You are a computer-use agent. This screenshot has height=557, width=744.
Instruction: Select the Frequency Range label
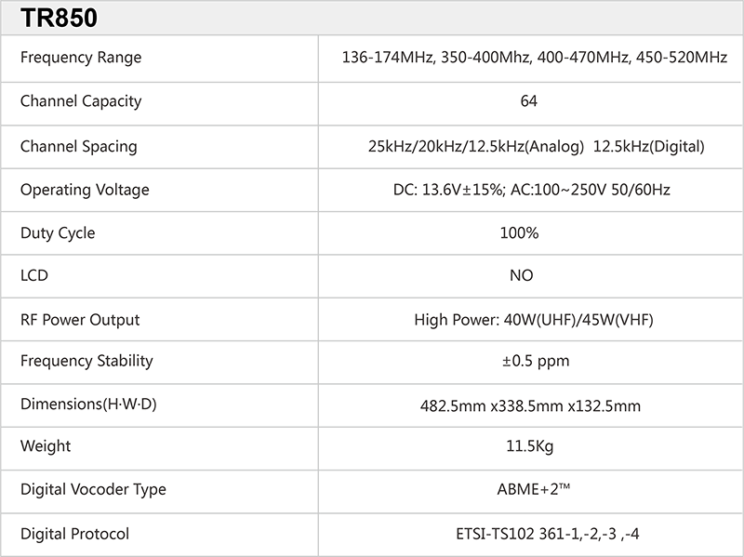(81, 58)
